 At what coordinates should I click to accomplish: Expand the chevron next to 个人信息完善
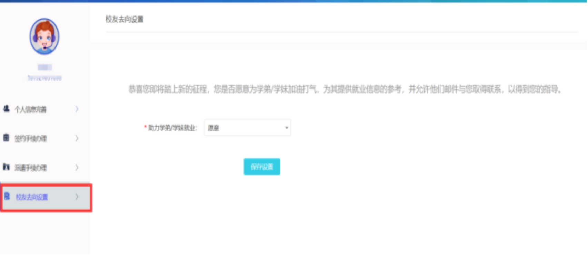(77, 109)
